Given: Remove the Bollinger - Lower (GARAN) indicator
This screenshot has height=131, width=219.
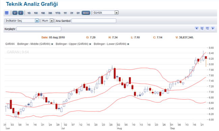Looking at the screenshot, I should (x=128, y=44).
